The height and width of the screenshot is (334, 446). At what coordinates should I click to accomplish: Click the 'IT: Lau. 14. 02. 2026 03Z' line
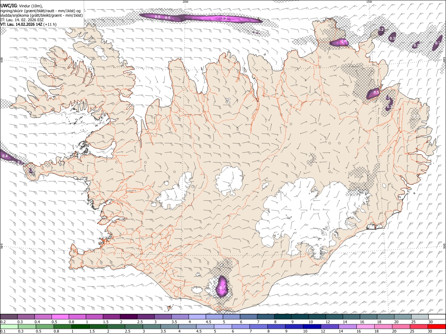click(22, 20)
